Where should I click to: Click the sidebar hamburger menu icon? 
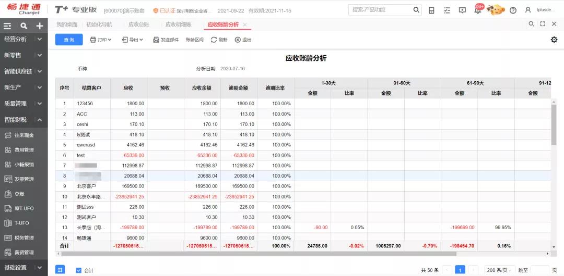(7, 26)
